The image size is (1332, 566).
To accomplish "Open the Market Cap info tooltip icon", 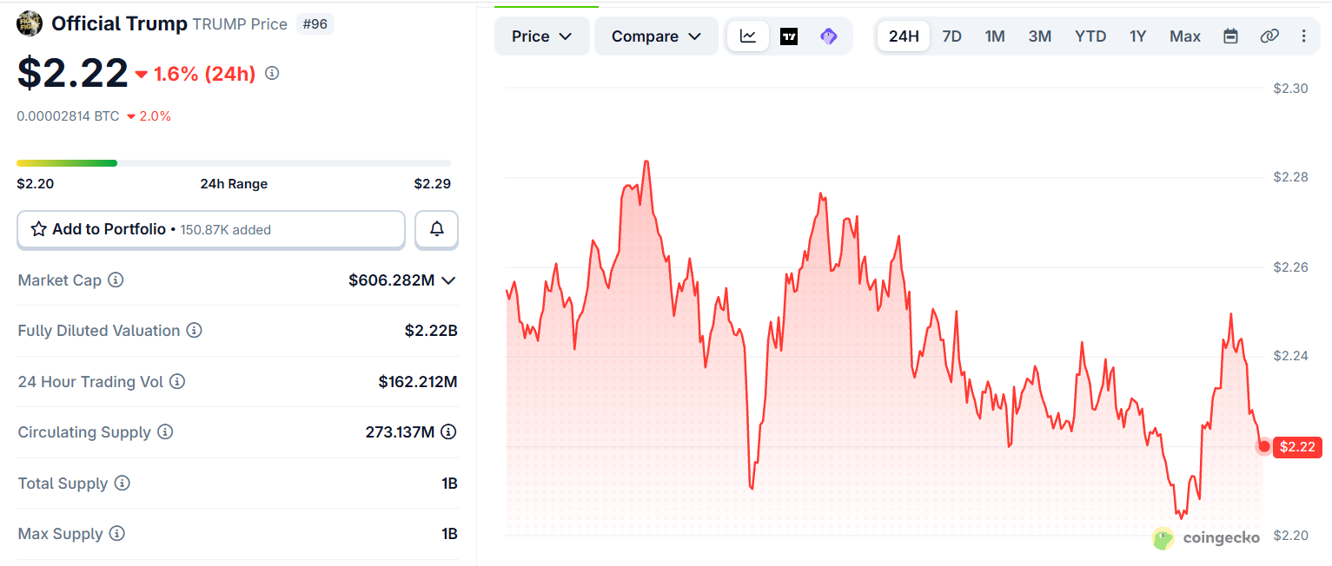I will coord(116,280).
